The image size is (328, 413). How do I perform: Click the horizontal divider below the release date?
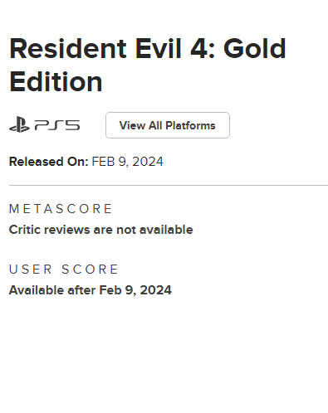click(169, 186)
